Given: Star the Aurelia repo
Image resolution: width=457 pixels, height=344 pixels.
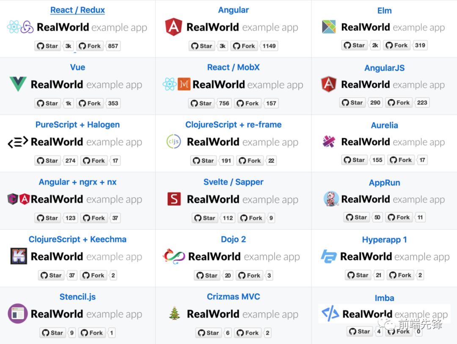Looking at the screenshot, I should [355, 160].
